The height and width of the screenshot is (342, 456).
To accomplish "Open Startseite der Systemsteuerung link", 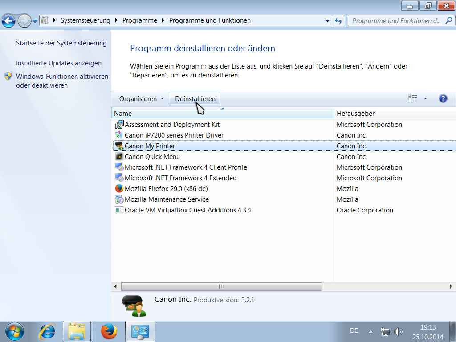I will click(x=61, y=43).
